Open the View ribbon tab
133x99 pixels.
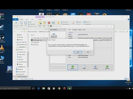(x=32, y=19)
